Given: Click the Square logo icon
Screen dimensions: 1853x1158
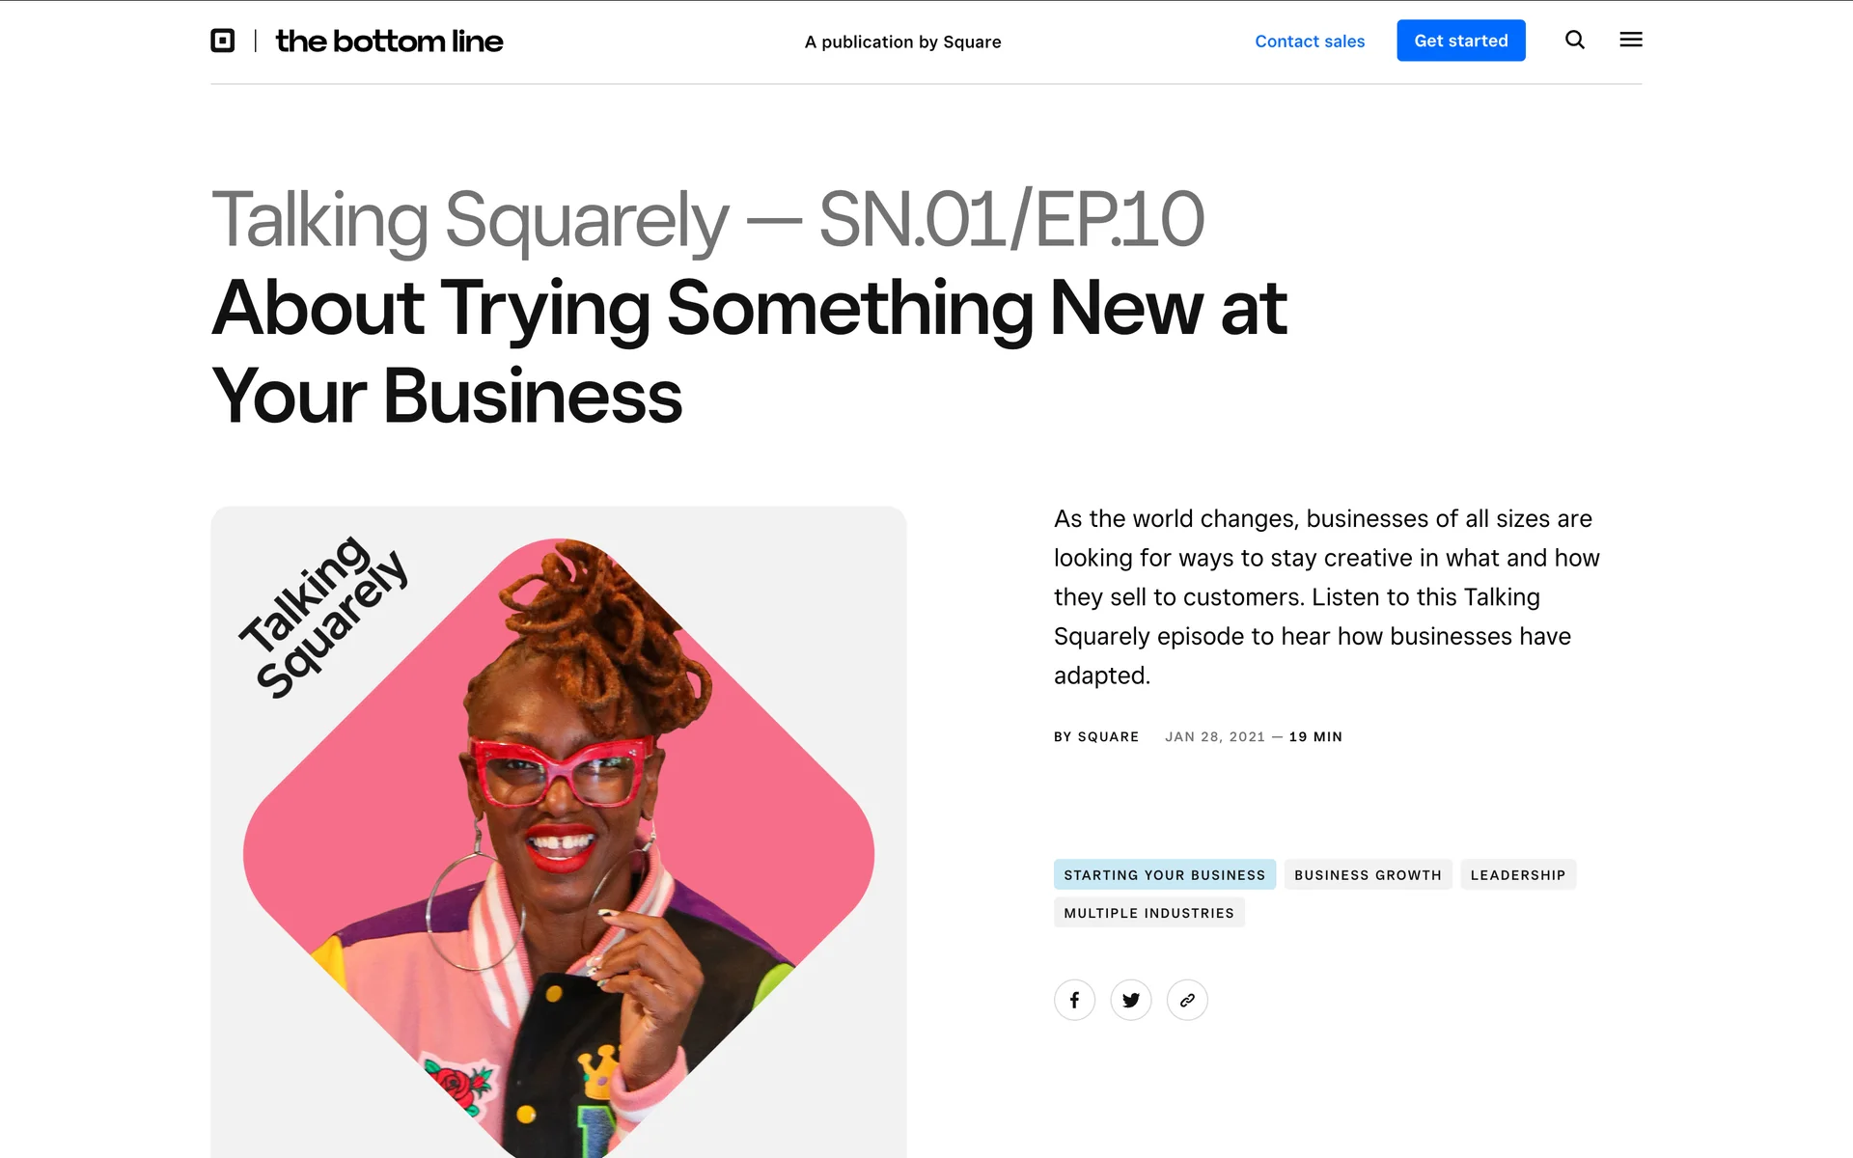Looking at the screenshot, I should (x=223, y=41).
